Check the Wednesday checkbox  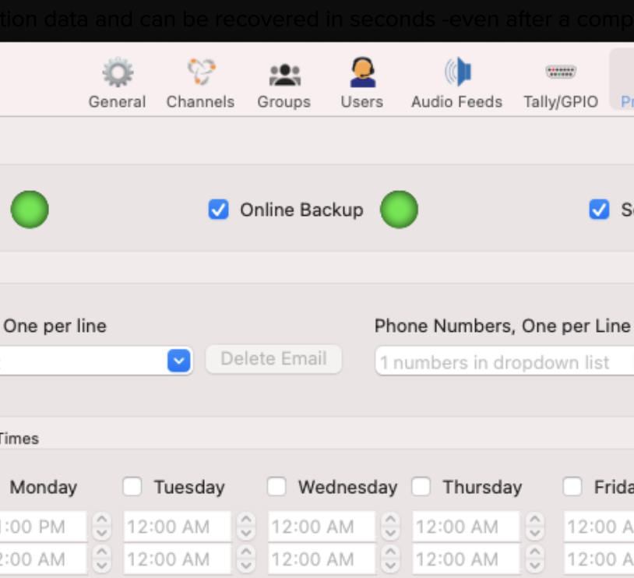point(276,487)
